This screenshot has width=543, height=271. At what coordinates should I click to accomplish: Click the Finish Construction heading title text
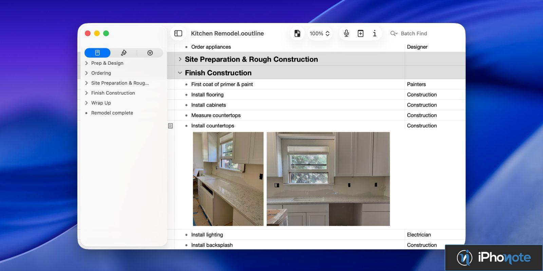218,73
